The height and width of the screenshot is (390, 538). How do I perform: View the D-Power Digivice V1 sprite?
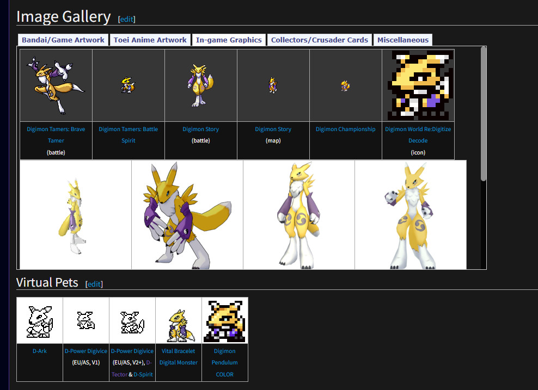(x=86, y=321)
